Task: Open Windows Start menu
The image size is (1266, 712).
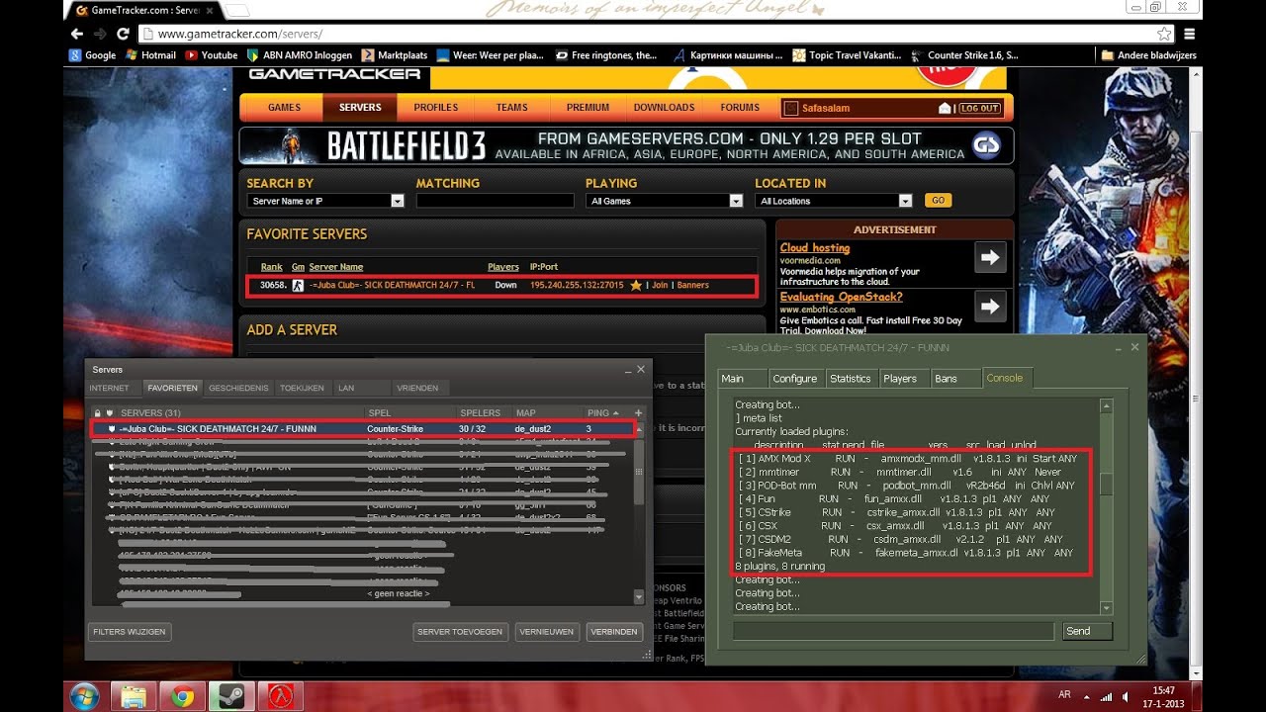Action: coord(84,696)
